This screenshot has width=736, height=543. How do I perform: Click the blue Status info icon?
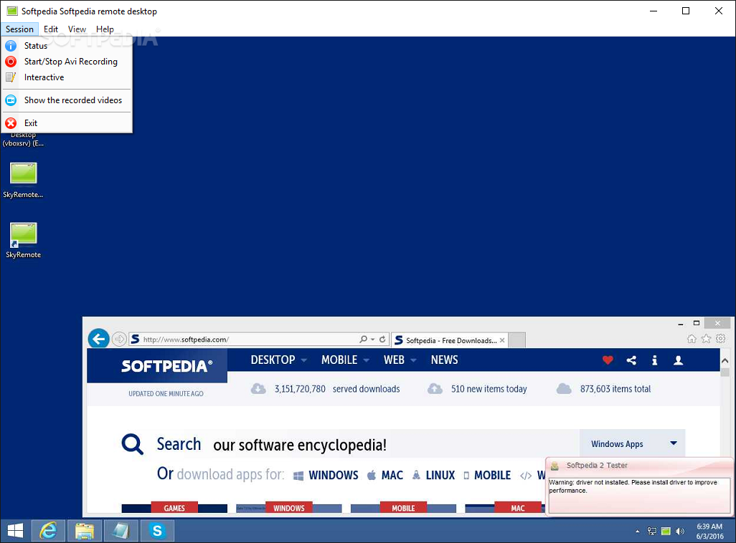tap(11, 45)
